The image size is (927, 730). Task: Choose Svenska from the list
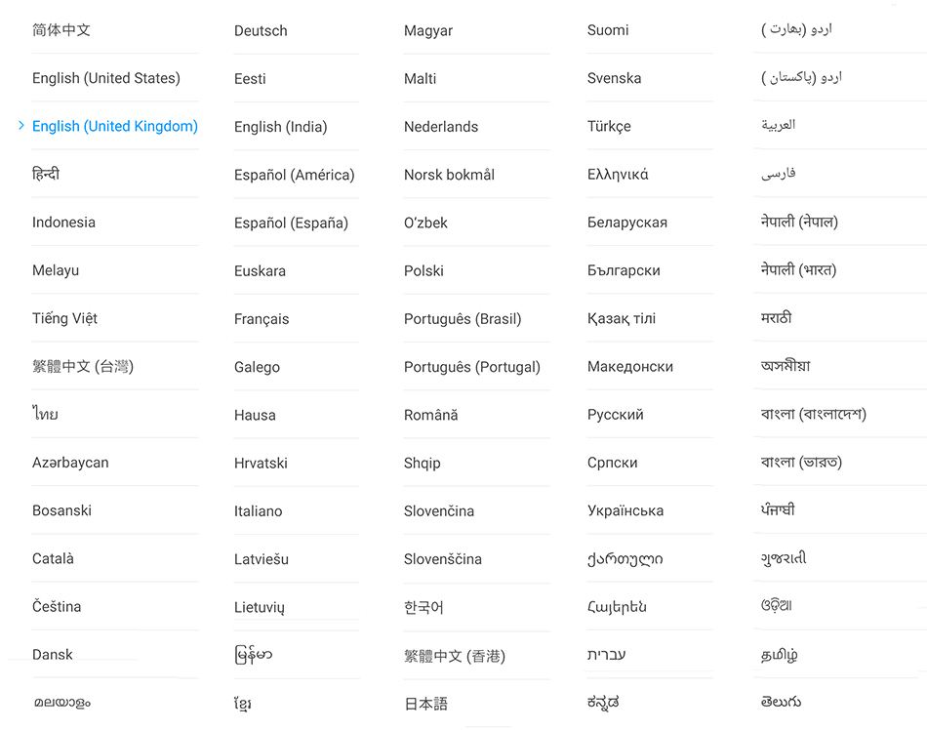pos(614,78)
